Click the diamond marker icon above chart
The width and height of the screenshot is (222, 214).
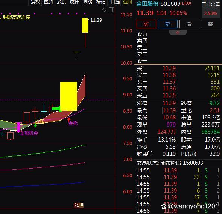(x=104, y=10)
